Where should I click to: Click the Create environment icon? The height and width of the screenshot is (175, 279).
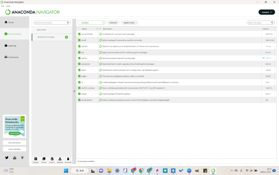click(x=36, y=159)
